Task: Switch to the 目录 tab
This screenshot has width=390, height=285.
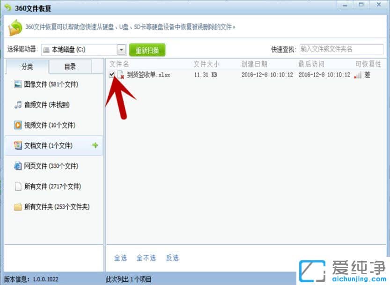Action: [69, 66]
